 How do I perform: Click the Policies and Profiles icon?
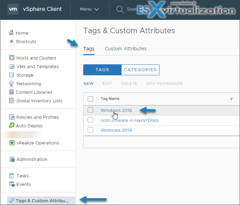pyautogui.click(x=12, y=117)
